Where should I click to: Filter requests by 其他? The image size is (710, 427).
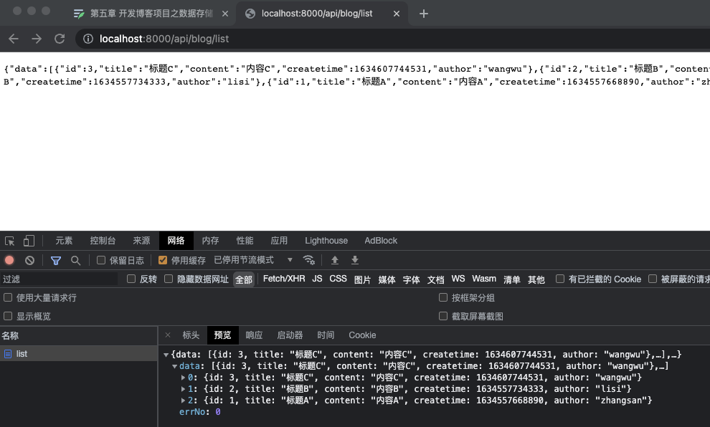tap(536, 279)
